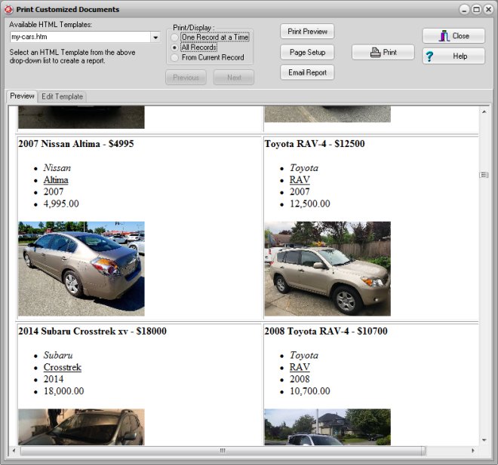Click the gold Toyota RAV-4 photo

point(327,268)
